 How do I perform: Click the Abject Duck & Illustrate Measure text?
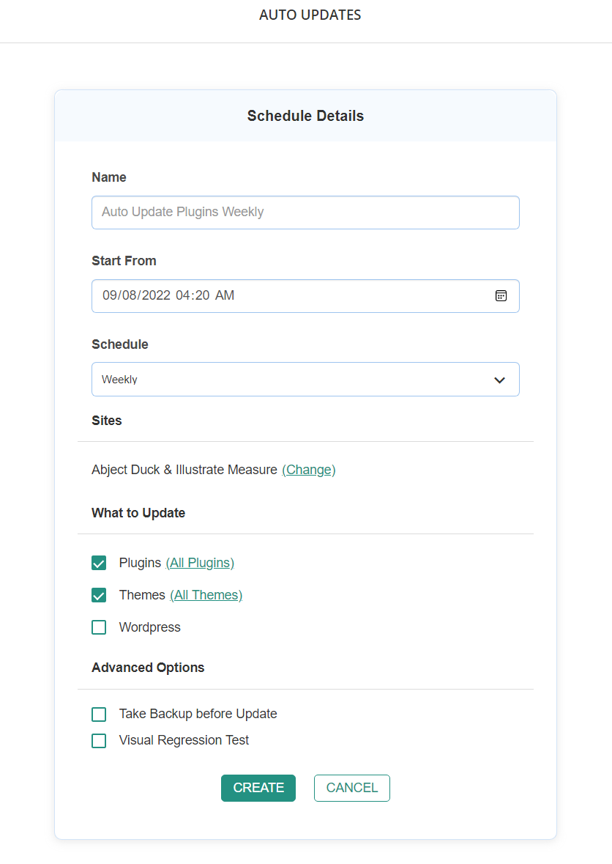tap(184, 470)
